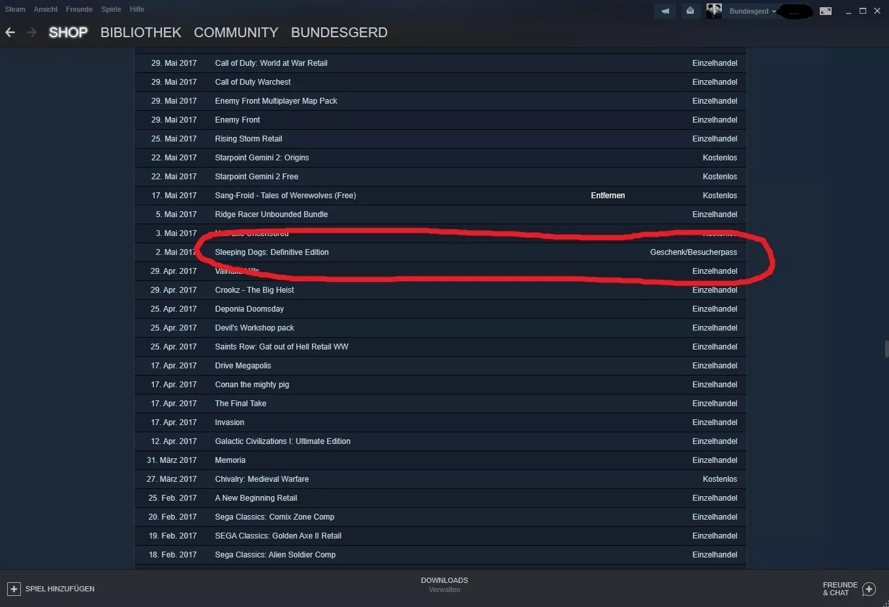
Task: Select Call of Duty Warchest row
Action: pos(441,82)
